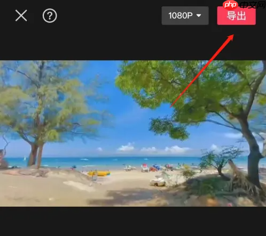Open the 1080P resolution dropdown

[x=185, y=15]
